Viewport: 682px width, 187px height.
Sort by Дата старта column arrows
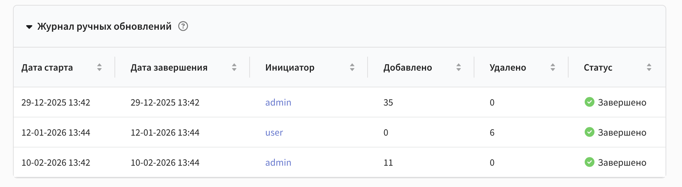coord(99,67)
